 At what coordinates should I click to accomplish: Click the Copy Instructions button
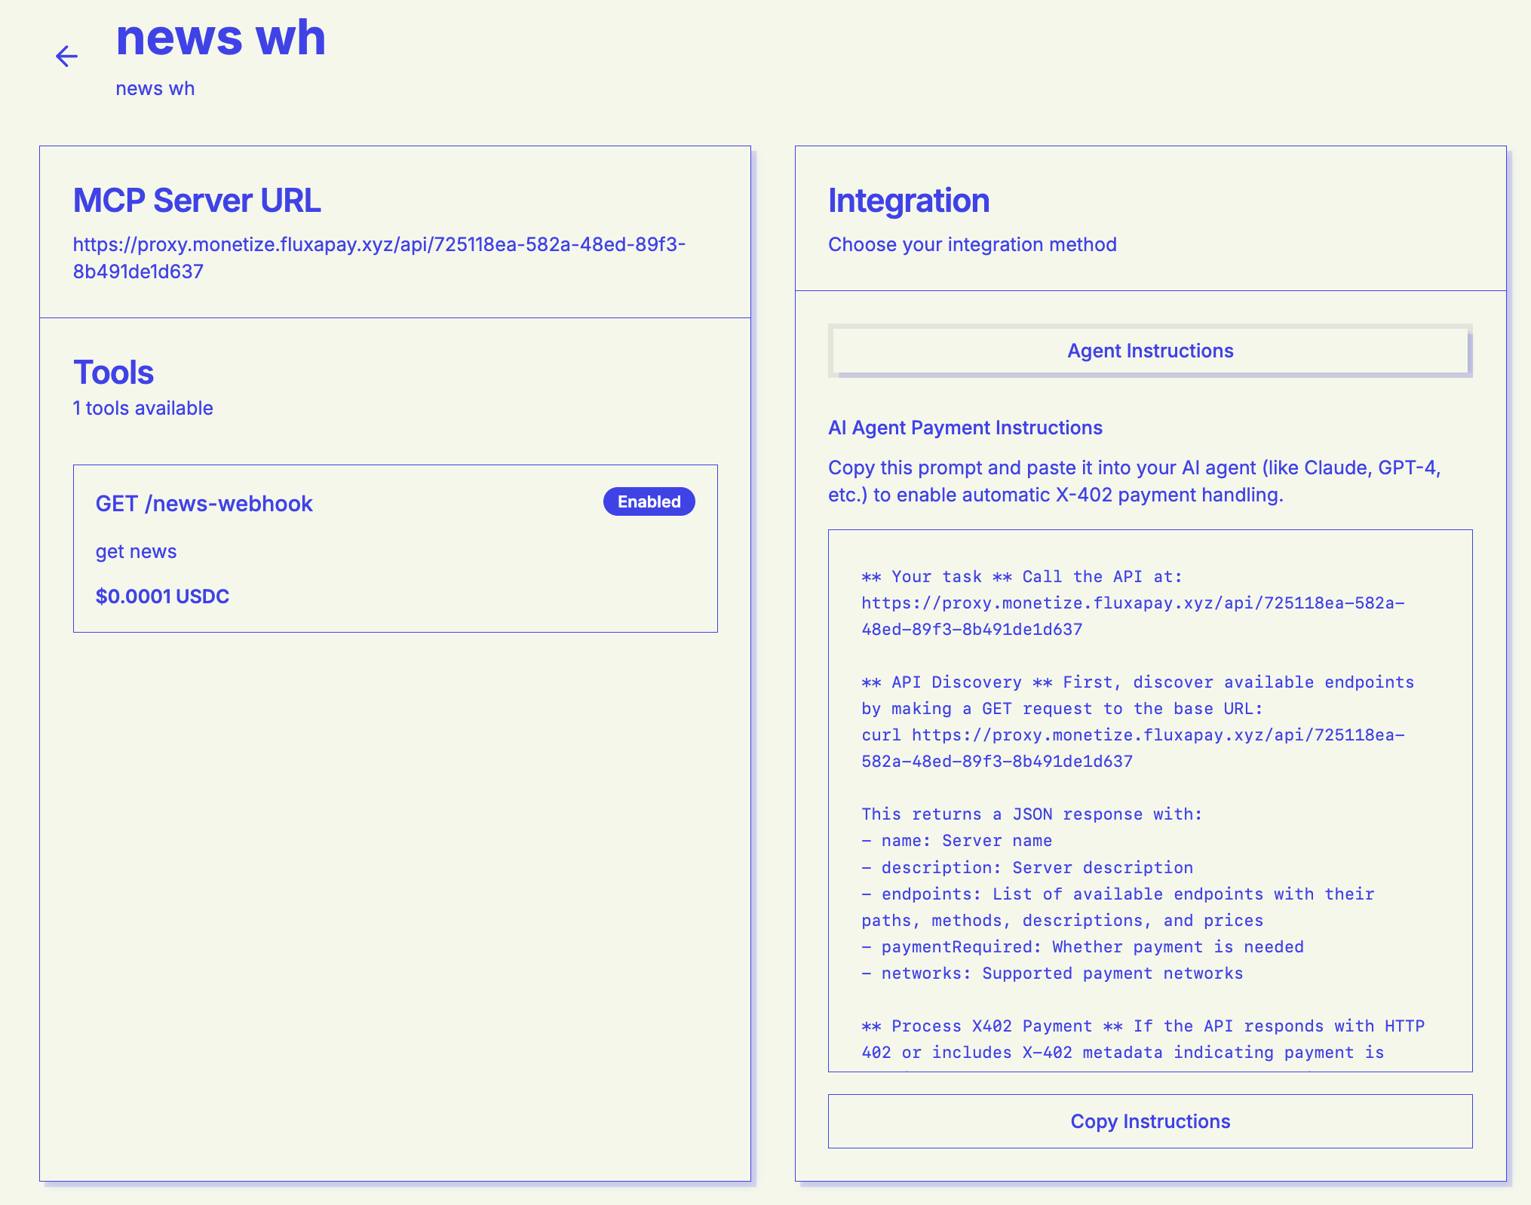click(x=1149, y=1121)
